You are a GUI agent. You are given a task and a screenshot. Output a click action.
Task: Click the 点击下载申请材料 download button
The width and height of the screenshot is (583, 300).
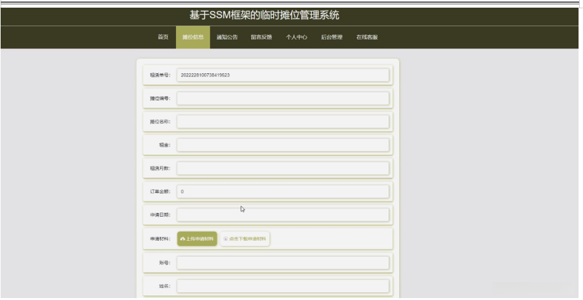click(x=245, y=239)
